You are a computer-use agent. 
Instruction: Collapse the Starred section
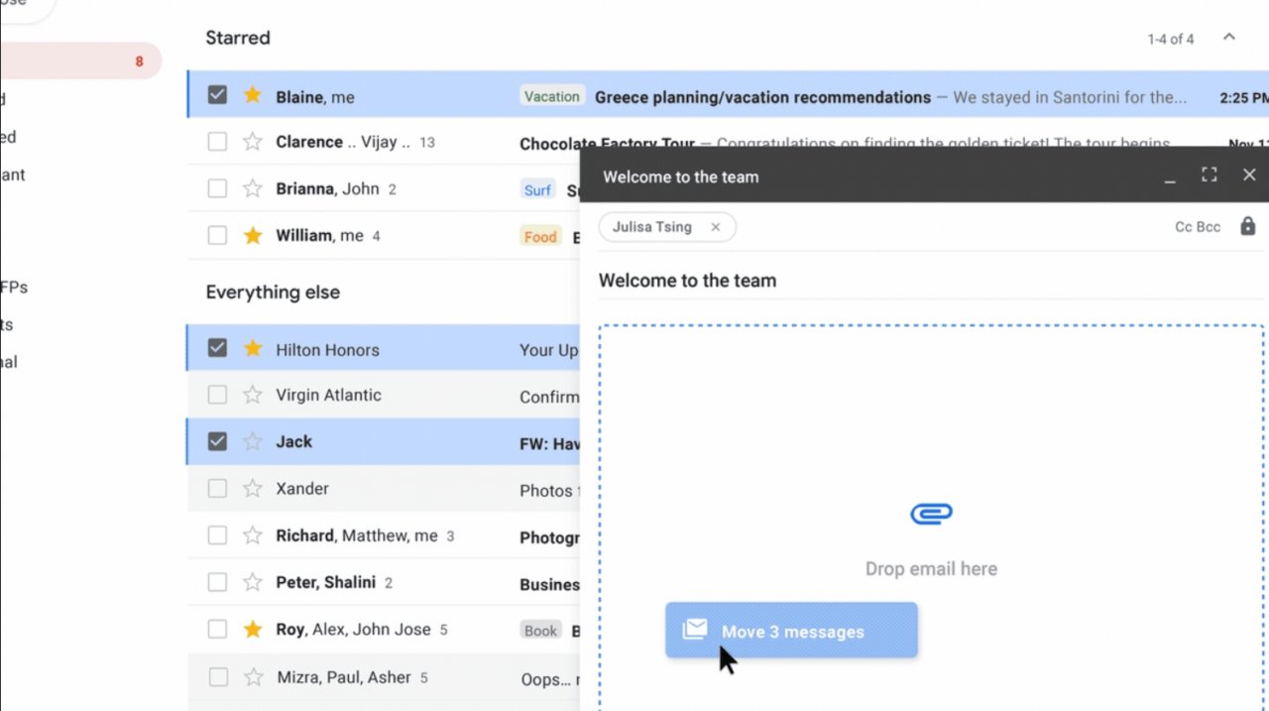click(1229, 38)
